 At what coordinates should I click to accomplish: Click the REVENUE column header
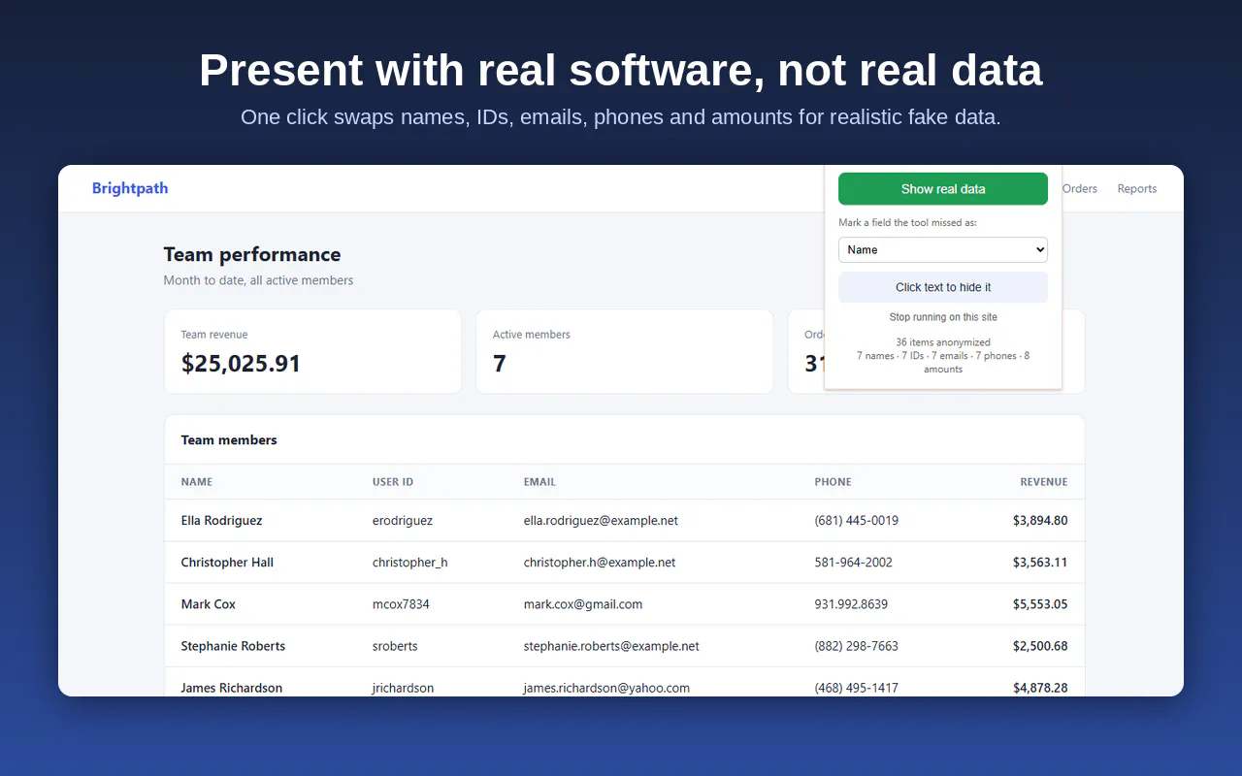[x=1043, y=482]
